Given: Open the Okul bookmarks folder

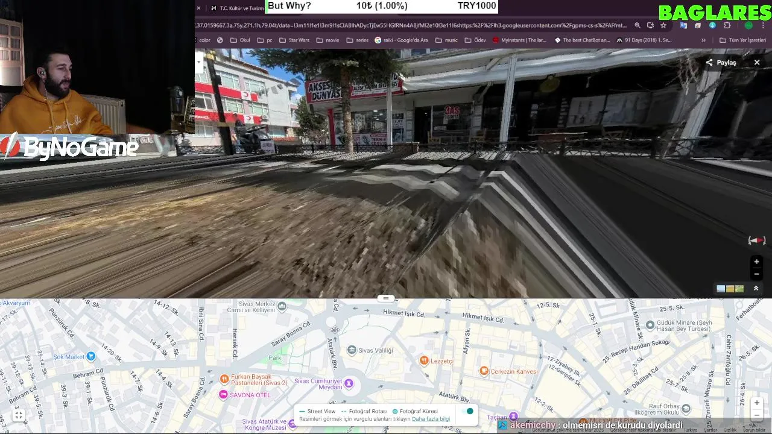Looking at the screenshot, I should click(240, 40).
